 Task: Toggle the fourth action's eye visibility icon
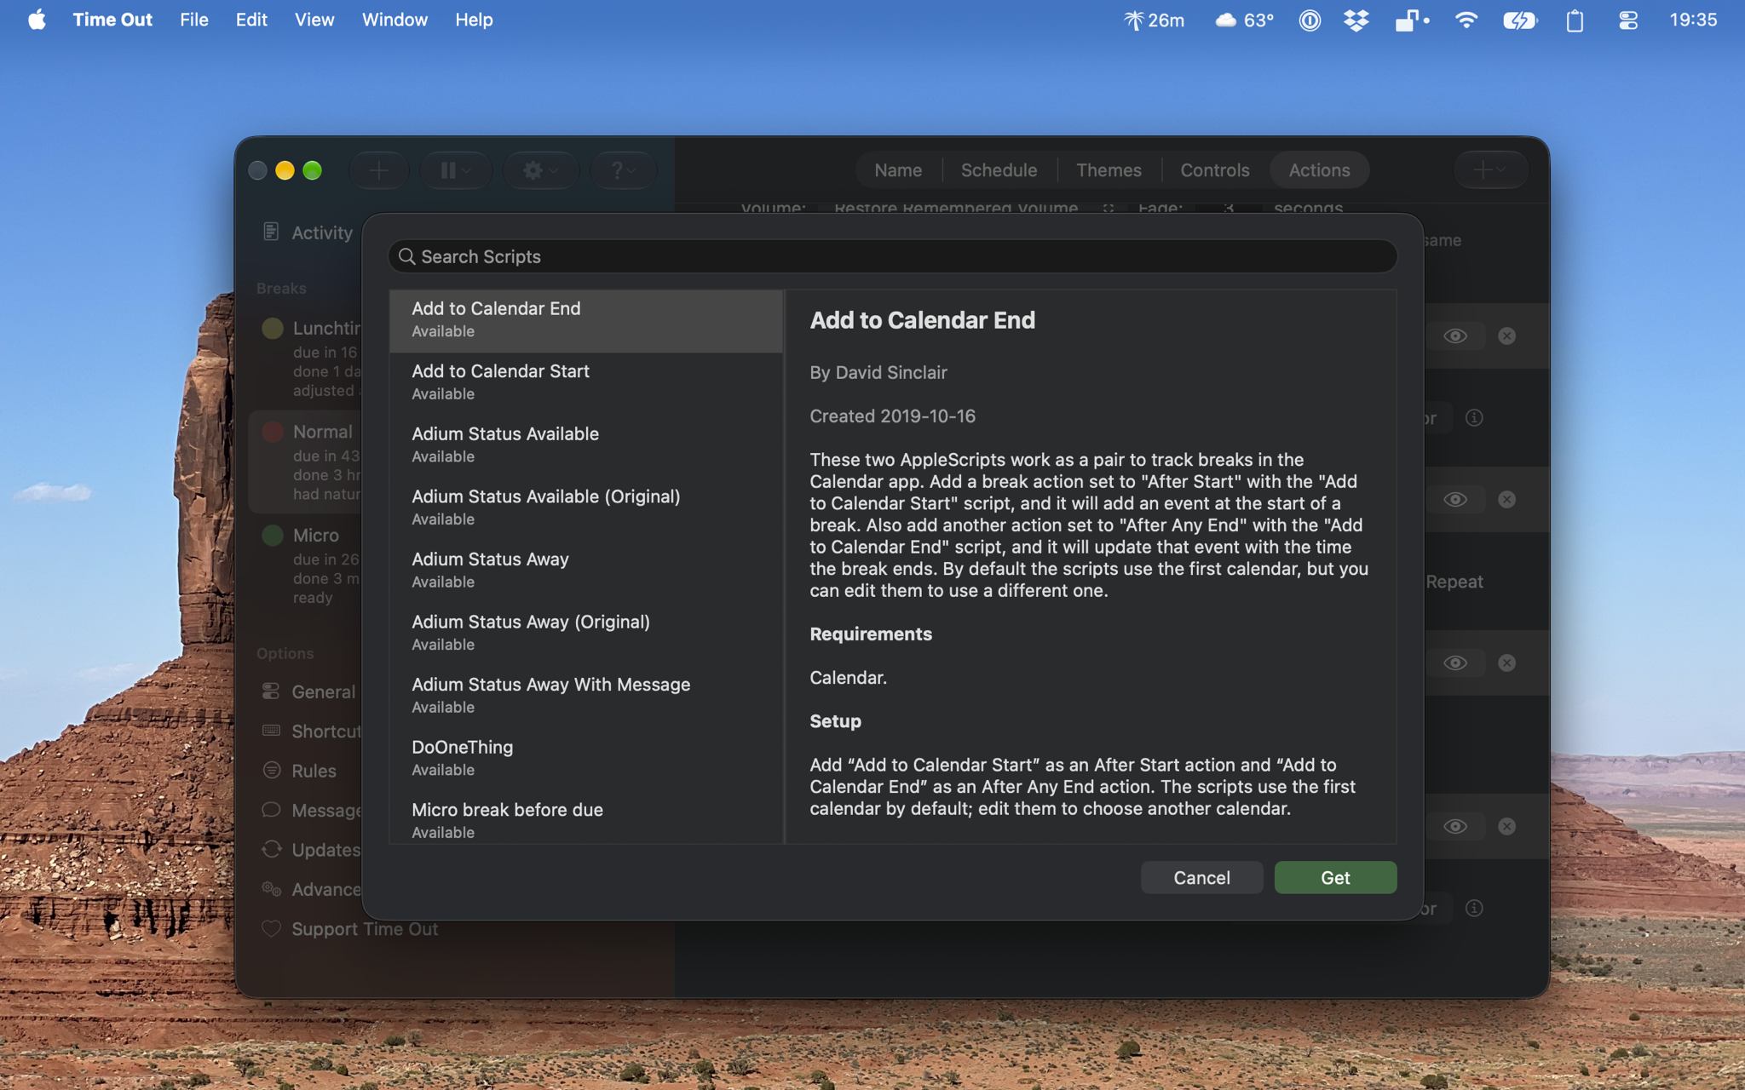click(x=1455, y=826)
